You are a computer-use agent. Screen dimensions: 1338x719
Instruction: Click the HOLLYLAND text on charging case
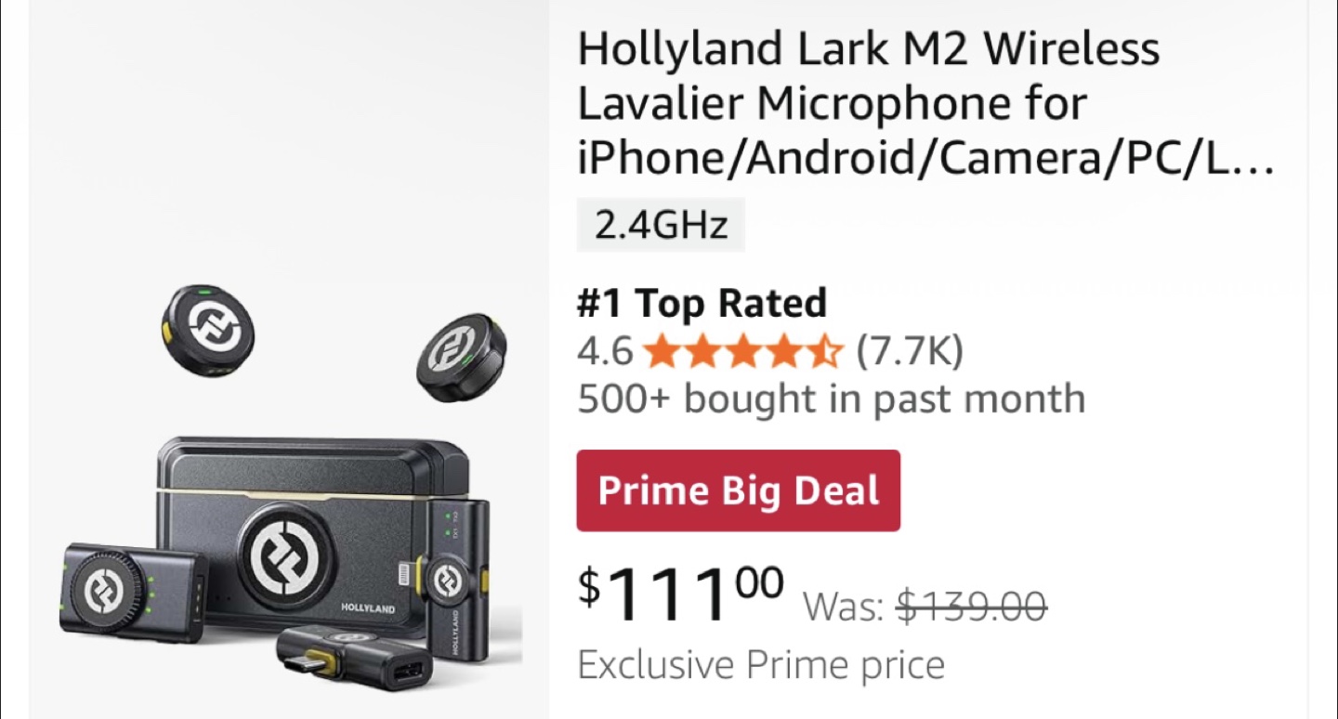coord(367,608)
